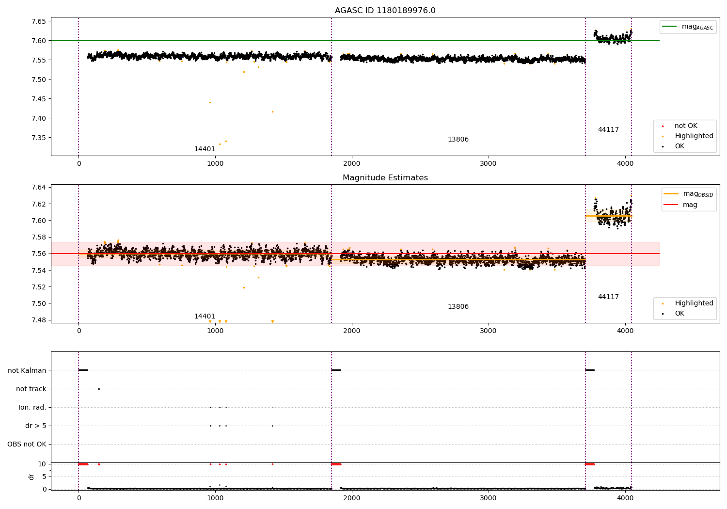Click the 'not track' data point in the bottom plot
Image resolution: width=727 pixels, height=509 pixels.
point(99,389)
